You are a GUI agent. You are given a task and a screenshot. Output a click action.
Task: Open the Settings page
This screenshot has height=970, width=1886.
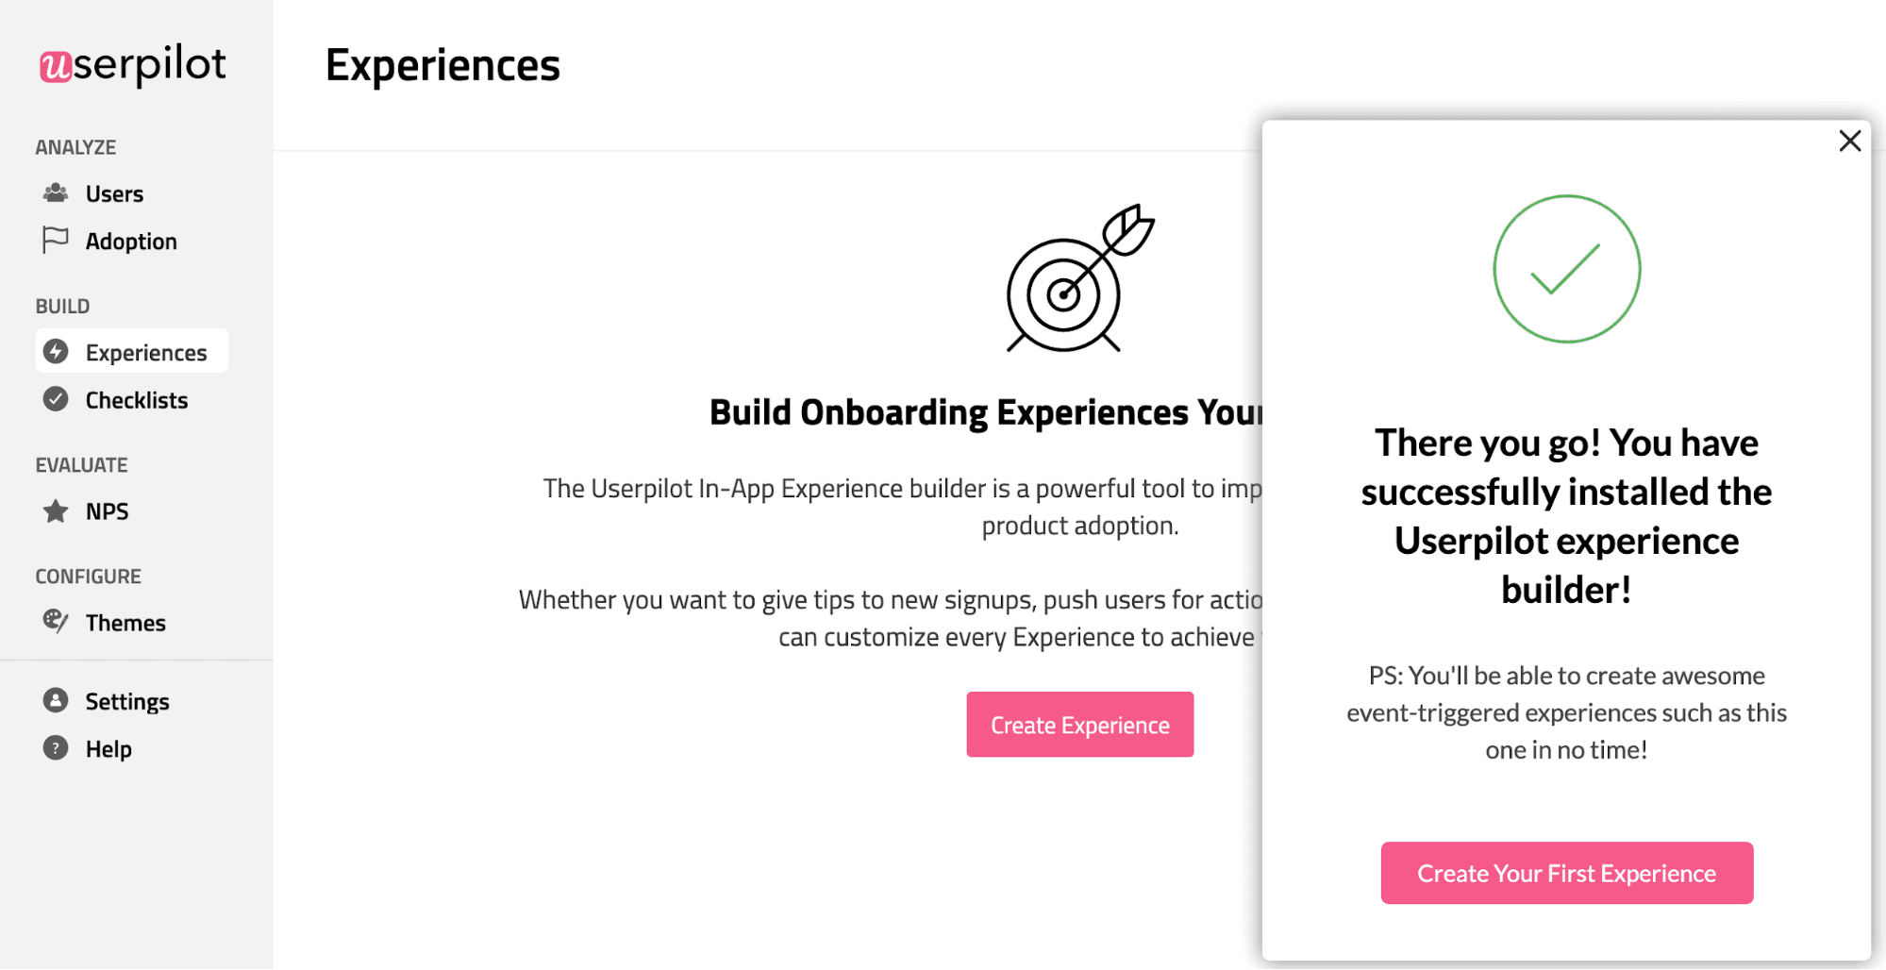point(127,702)
